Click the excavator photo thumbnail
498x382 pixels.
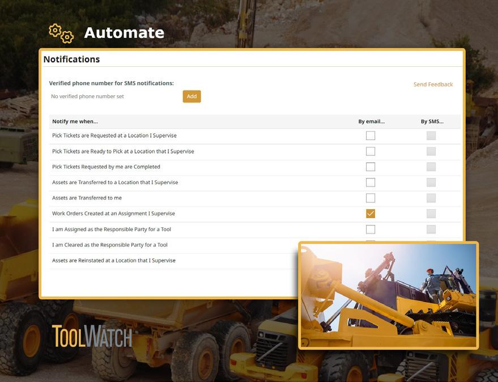[x=388, y=295]
